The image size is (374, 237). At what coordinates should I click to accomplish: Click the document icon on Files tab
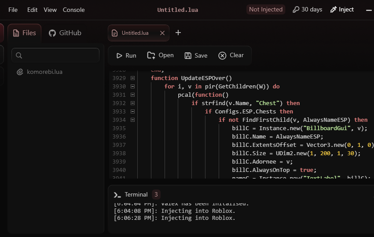pyautogui.click(x=16, y=33)
